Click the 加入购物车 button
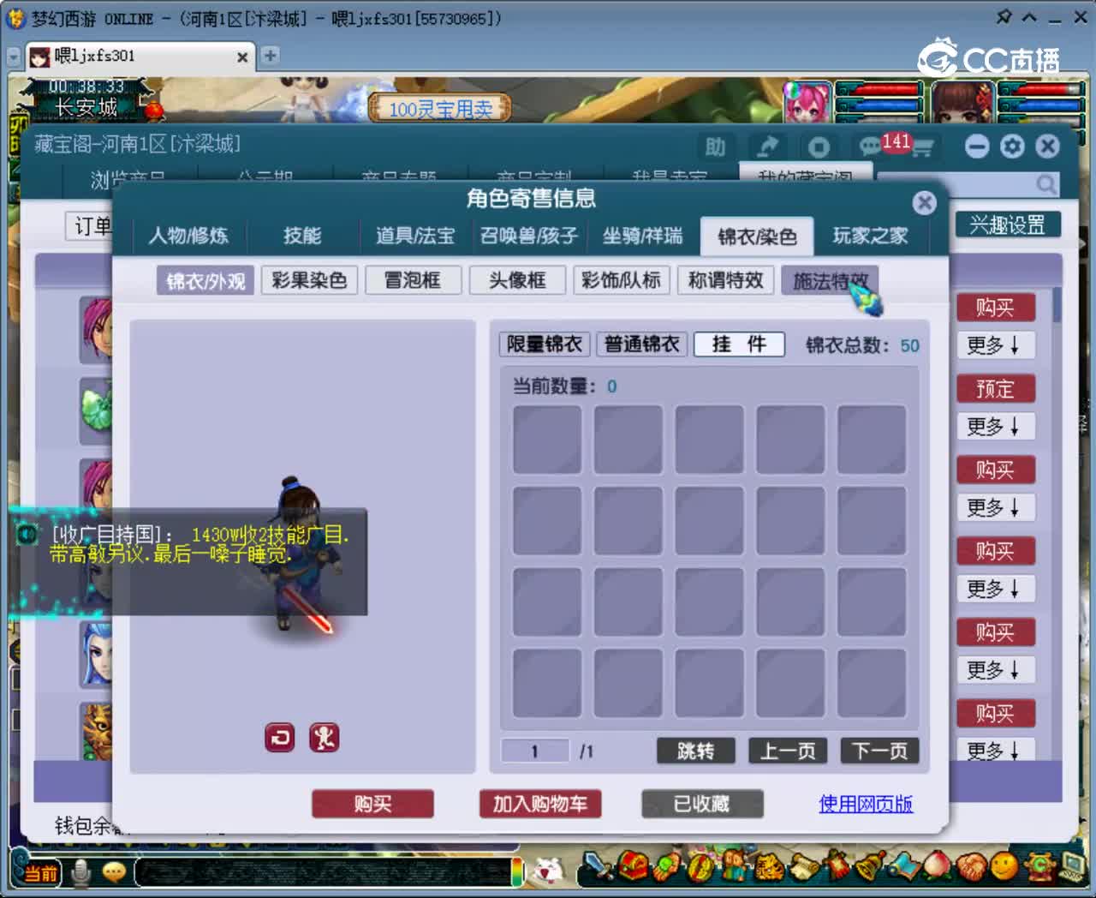Viewport: 1096px width, 898px height. pyautogui.click(x=539, y=804)
